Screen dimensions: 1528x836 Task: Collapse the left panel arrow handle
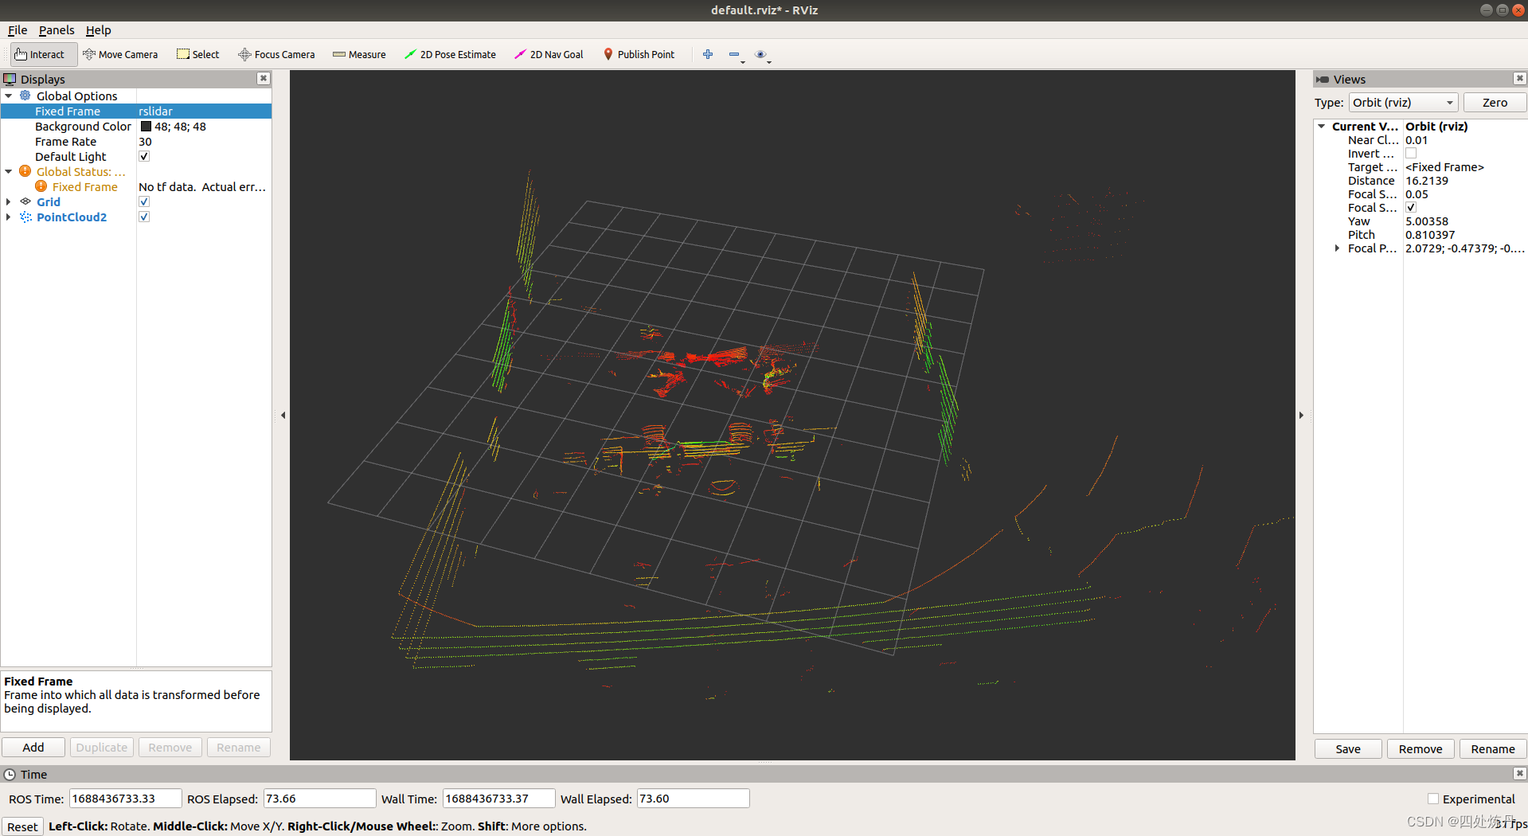283,415
